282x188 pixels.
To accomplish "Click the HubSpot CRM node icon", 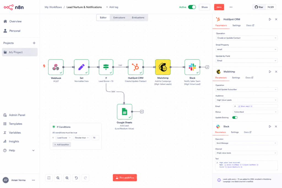I will (x=135, y=67).
